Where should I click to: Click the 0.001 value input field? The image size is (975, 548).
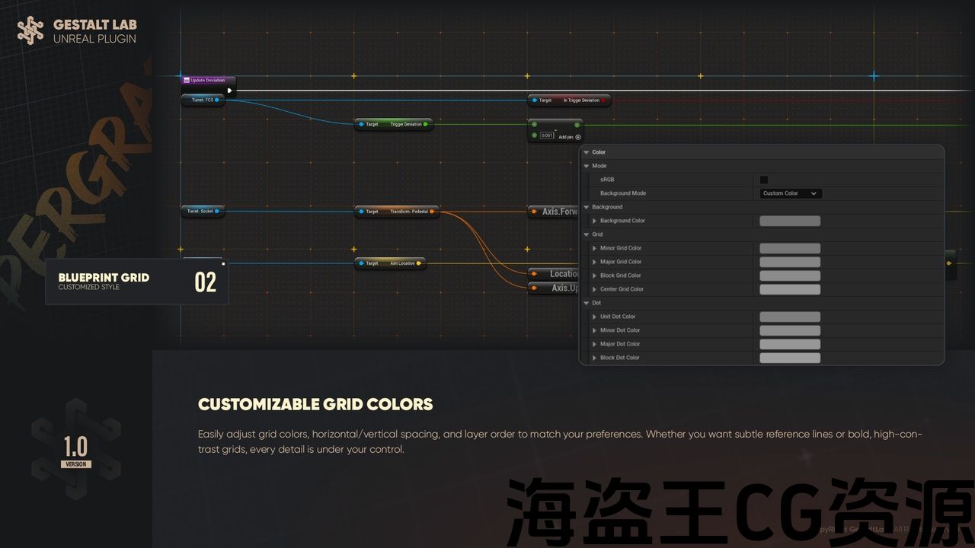tap(546, 135)
